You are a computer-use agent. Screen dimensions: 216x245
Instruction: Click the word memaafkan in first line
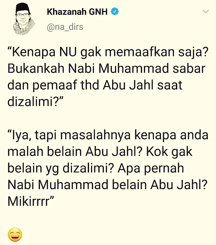coord(139,52)
